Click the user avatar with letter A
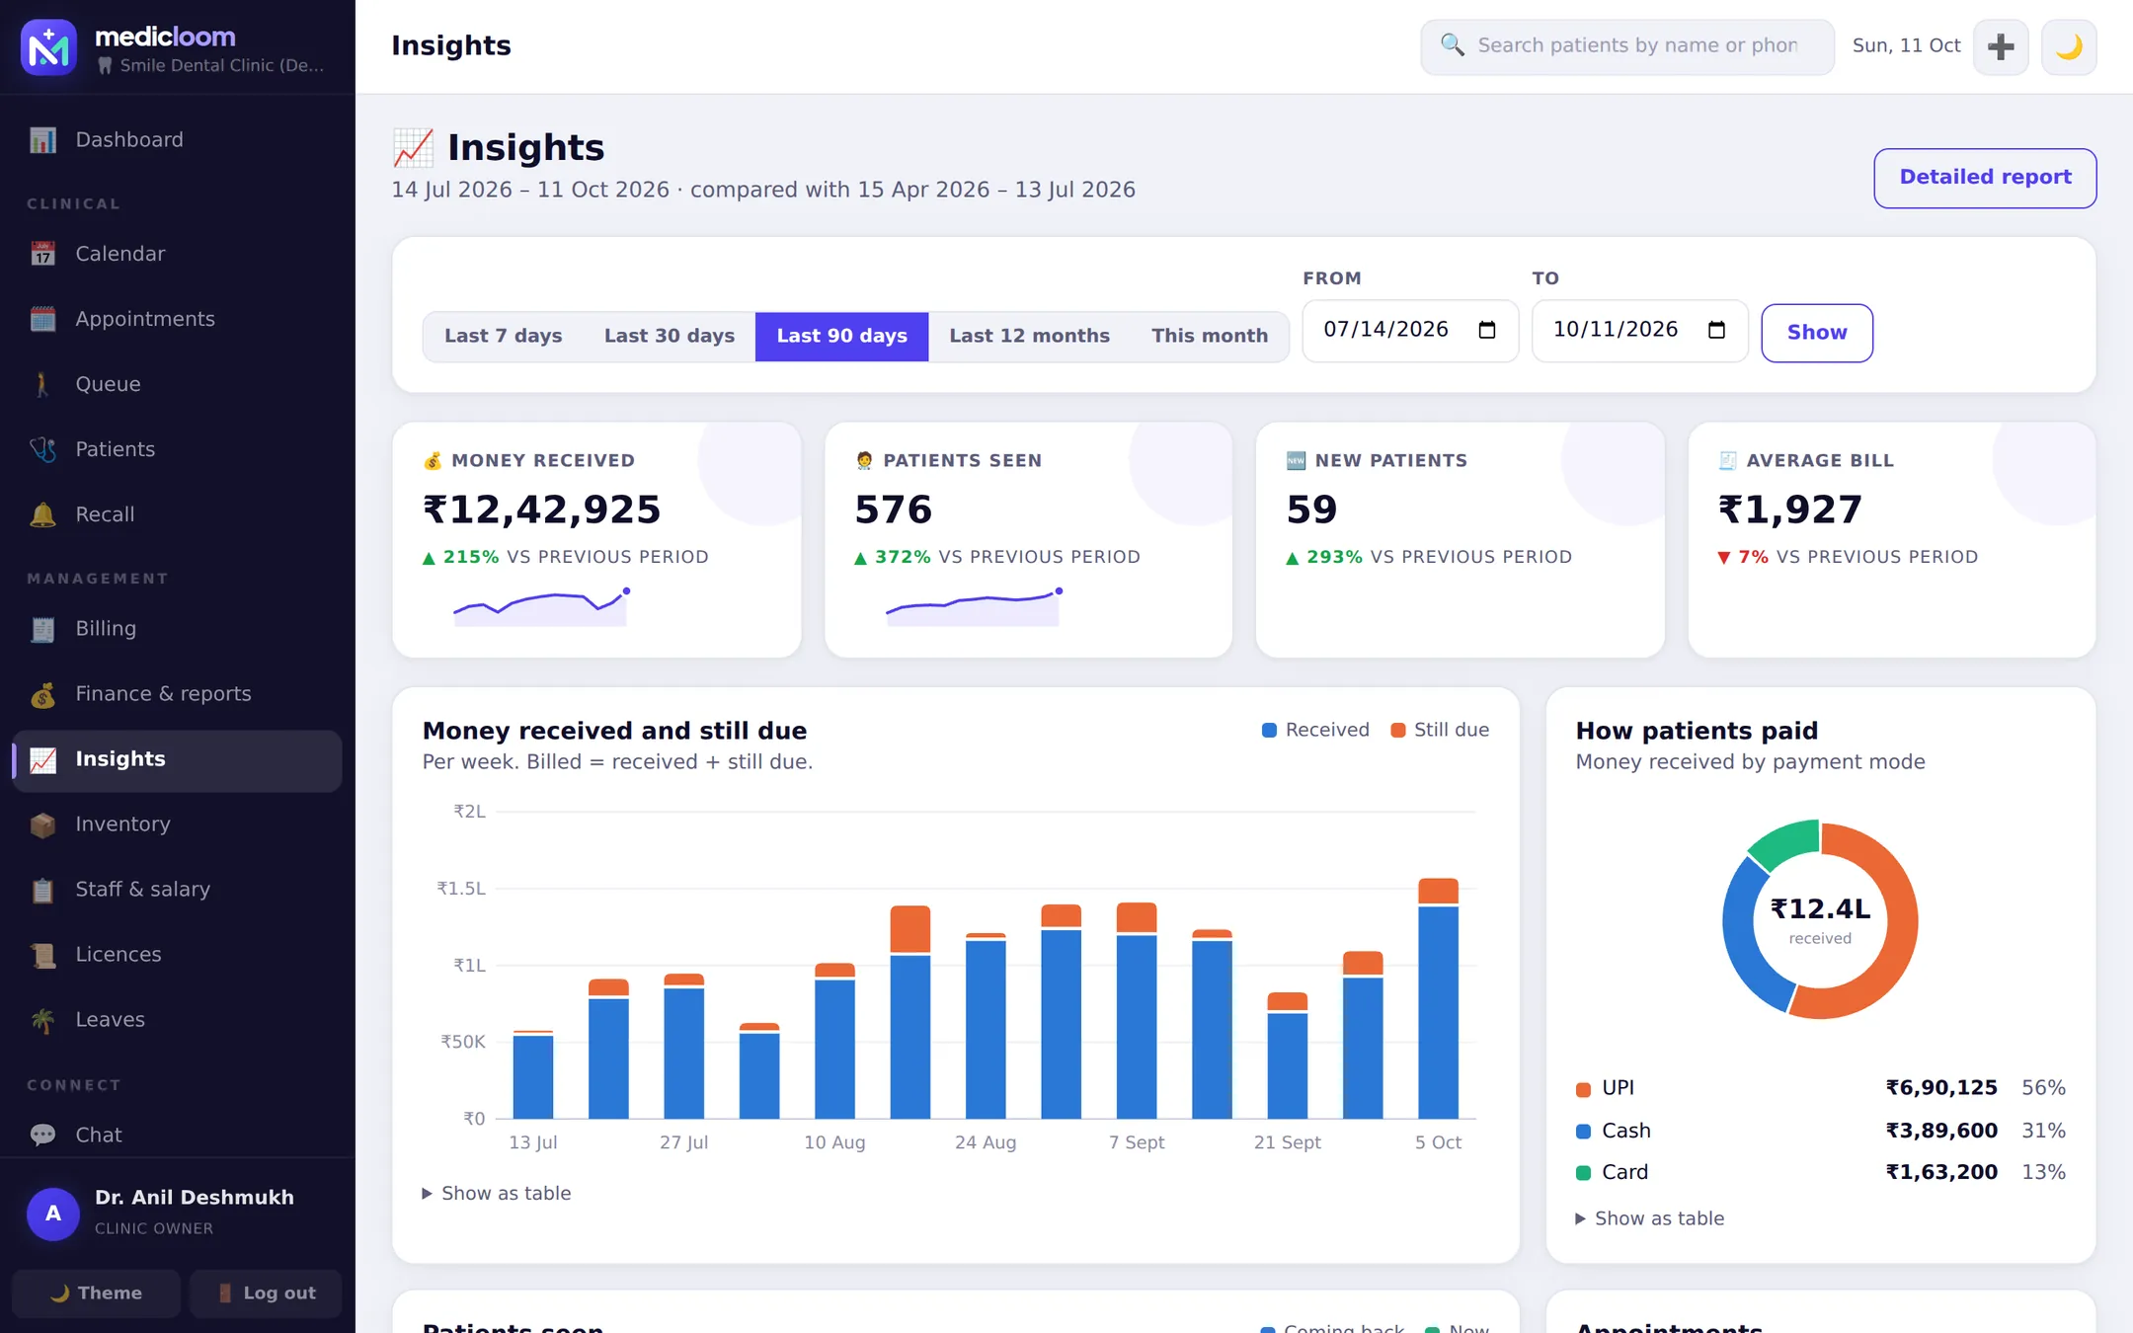Screen dimensions: 2133x1333 point(53,1214)
